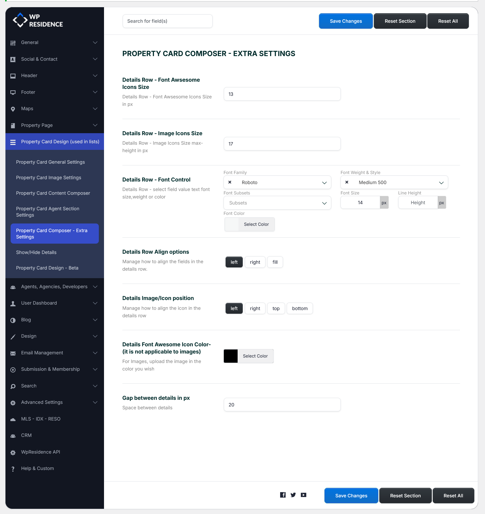The width and height of the screenshot is (485, 514).
Task: Click the Twitter bird icon
Action: click(x=293, y=495)
